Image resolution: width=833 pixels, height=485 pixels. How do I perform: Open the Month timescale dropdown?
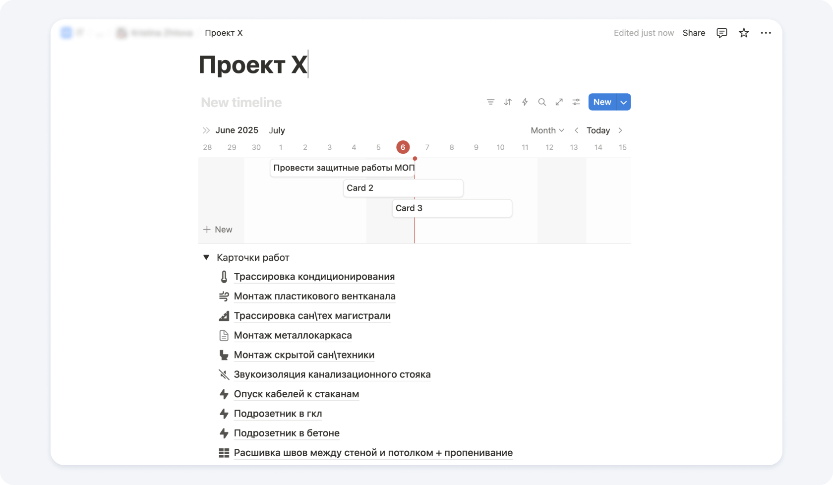coord(547,130)
